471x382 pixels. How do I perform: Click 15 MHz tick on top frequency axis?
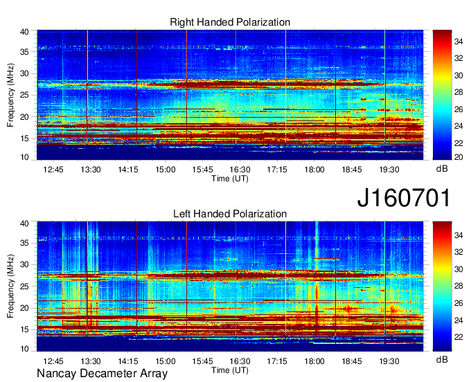tap(25, 138)
